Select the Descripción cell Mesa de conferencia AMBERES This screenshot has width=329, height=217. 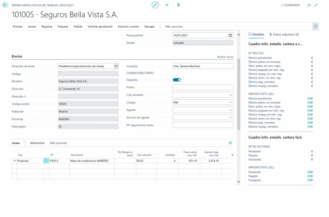pyautogui.click(x=92, y=161)
